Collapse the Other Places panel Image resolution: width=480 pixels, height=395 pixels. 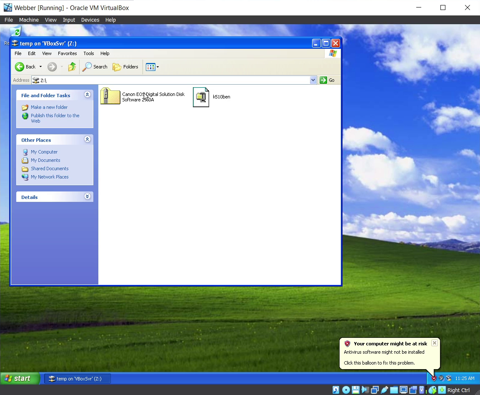[x=87, y=139]
